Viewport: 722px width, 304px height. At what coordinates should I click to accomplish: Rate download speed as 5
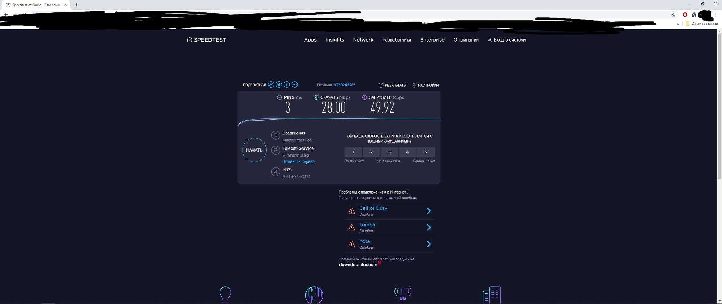point(426,152)
